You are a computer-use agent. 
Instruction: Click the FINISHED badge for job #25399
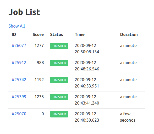pos(59,97)
